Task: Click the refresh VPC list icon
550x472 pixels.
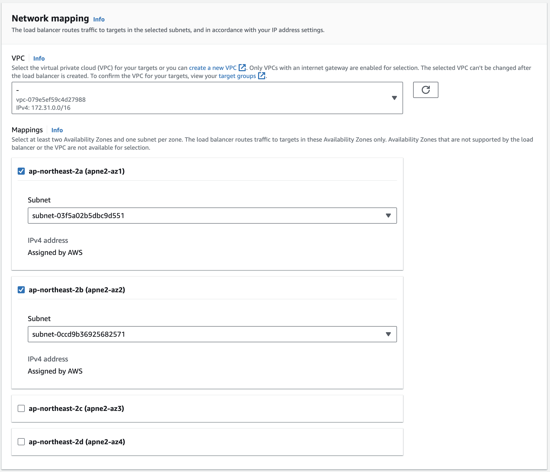Action: point(425,90)
